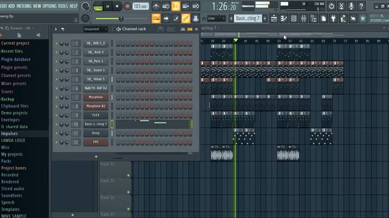
Task: Click the stamp icon next to link
Action: tap(196, 18)
